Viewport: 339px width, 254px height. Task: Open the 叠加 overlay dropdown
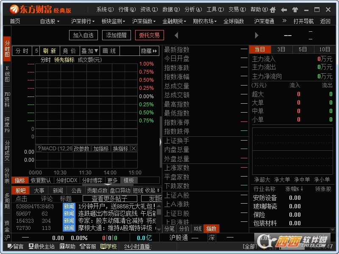[90, 51]
